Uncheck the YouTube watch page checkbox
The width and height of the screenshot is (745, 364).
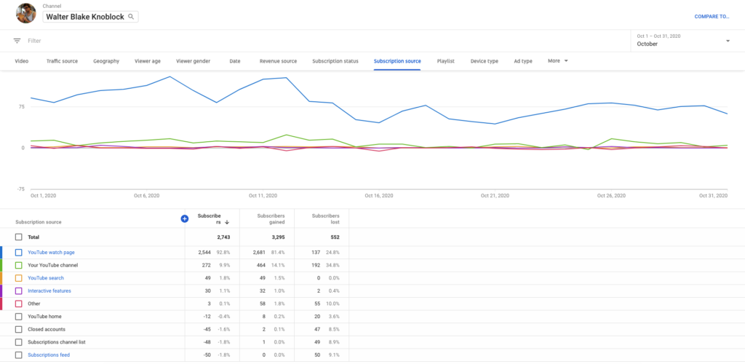(18, 253)
